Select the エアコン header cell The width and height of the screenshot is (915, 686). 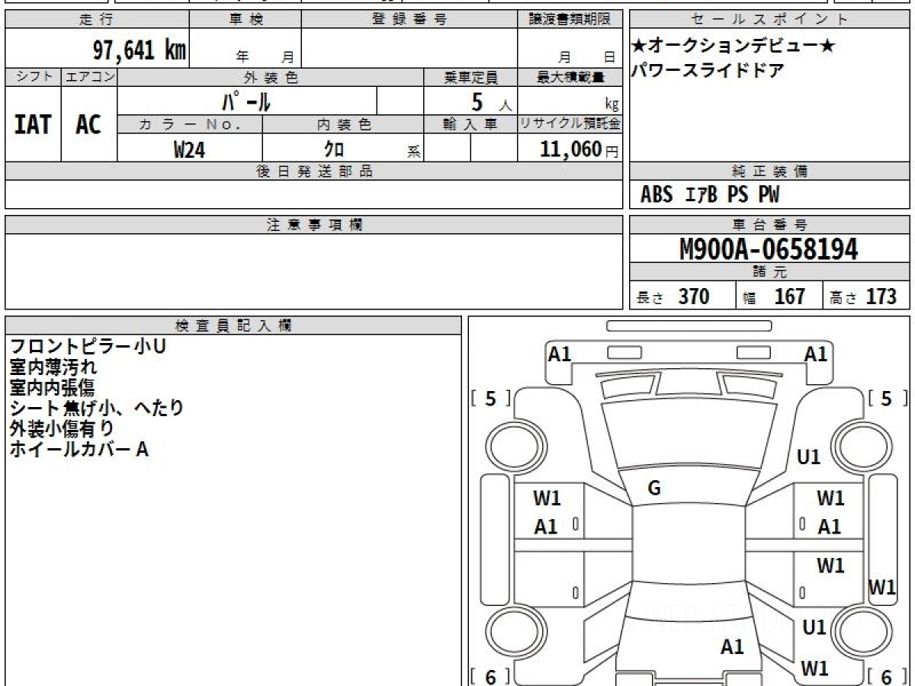tap(89, 77)
